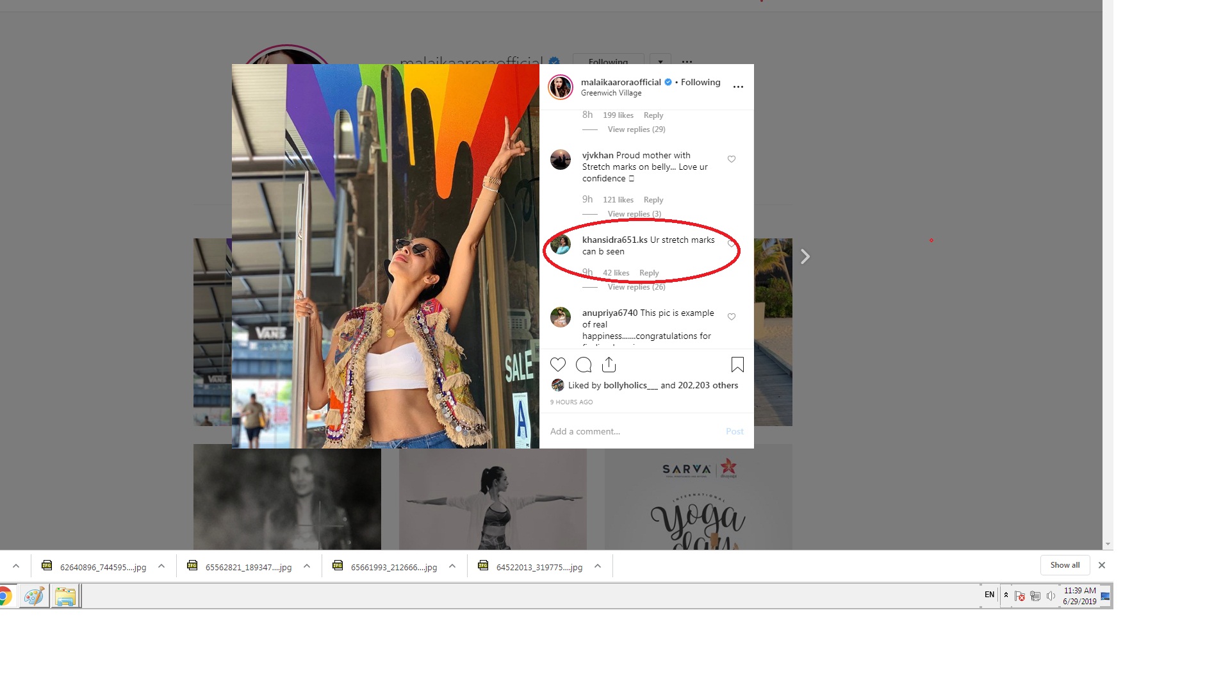Open Paint from the taskbar

click(x=34, y=597)
